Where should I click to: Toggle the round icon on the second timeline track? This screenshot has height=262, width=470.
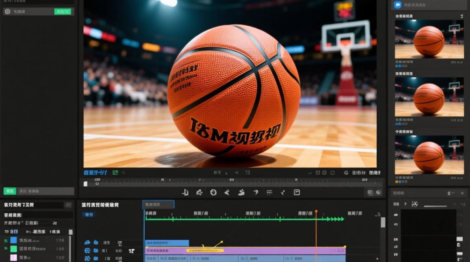point(87,250)
